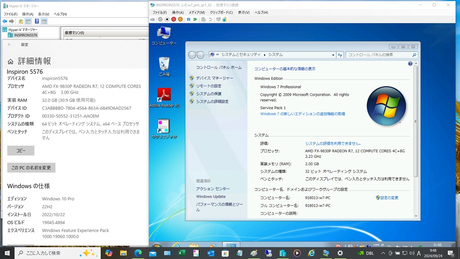This screenshot has width=460, height=259.
Task: Open メディア(M) menu in VM connection window
Action: [x=197, y=13]
